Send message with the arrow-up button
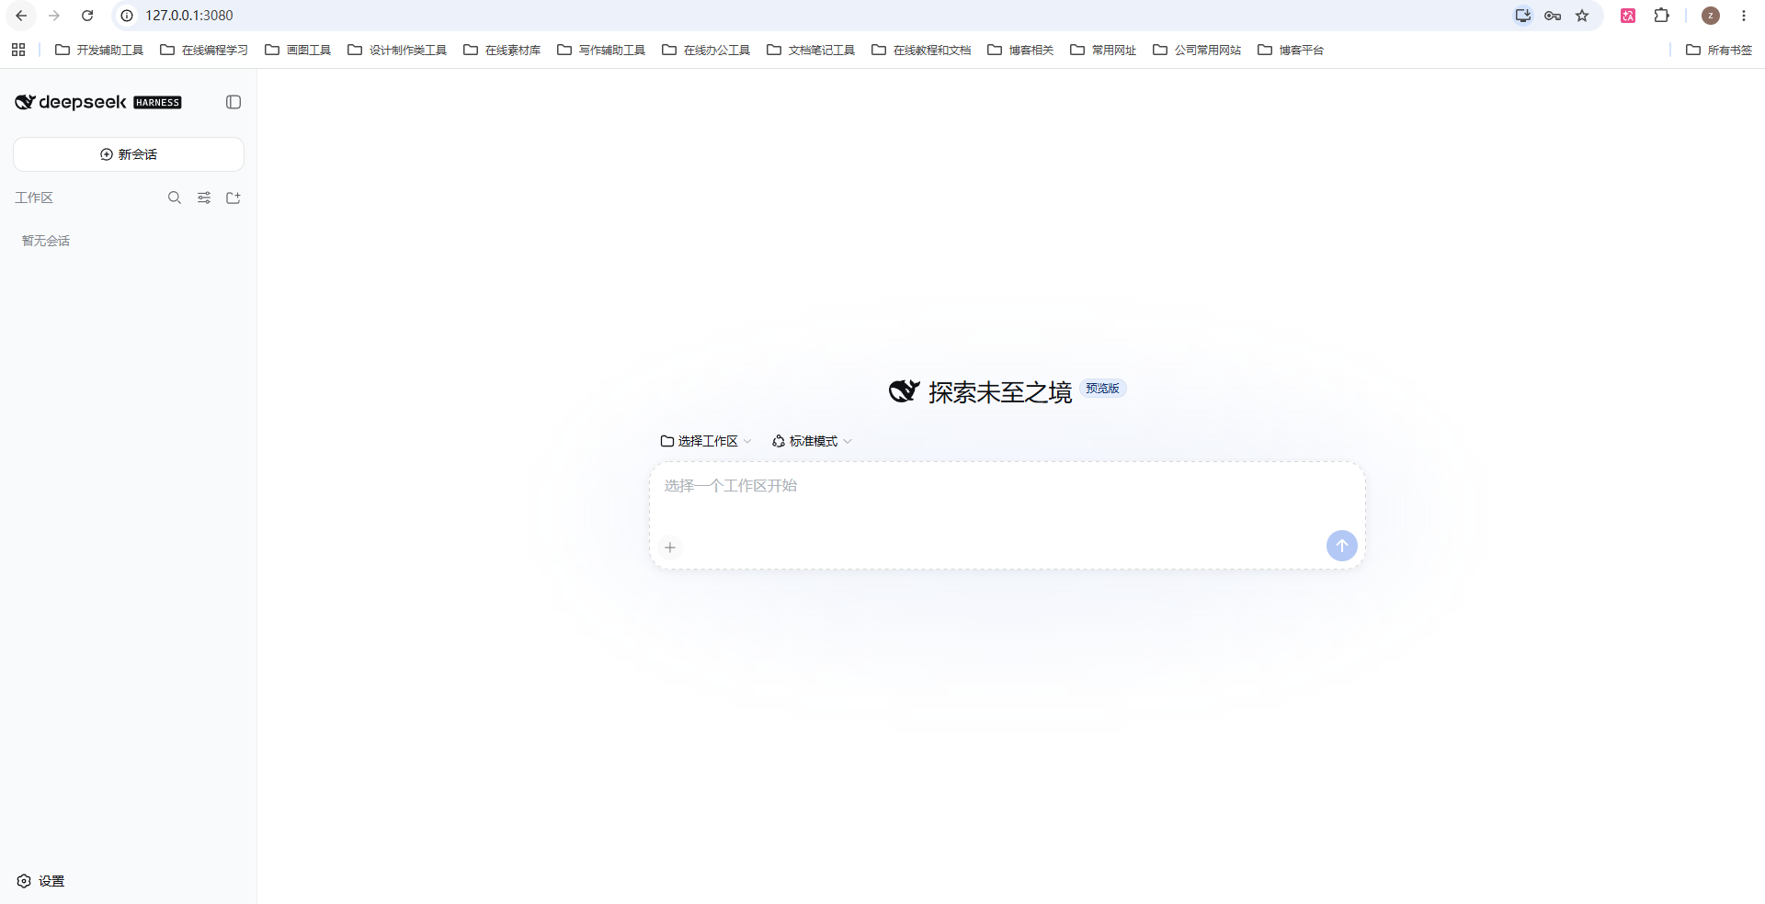The width and height of the screenshot is (1765, 904). [x=1342, y=546]
